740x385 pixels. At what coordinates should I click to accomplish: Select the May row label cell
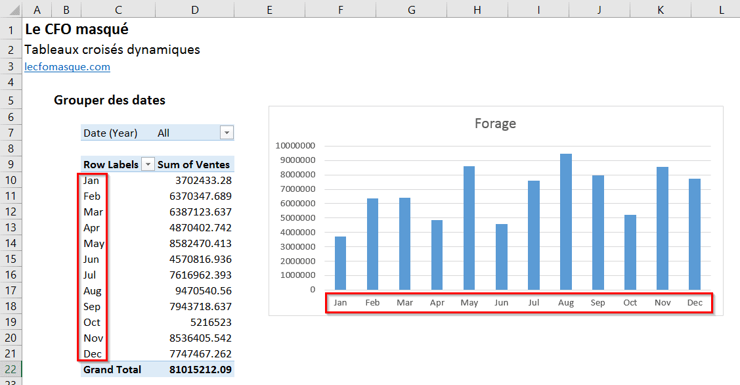coord(94,243)
